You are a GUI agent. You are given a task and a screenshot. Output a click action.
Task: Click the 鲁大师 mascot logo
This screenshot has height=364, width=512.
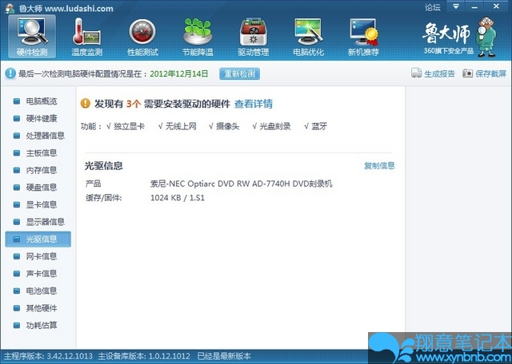pos(486,37)
